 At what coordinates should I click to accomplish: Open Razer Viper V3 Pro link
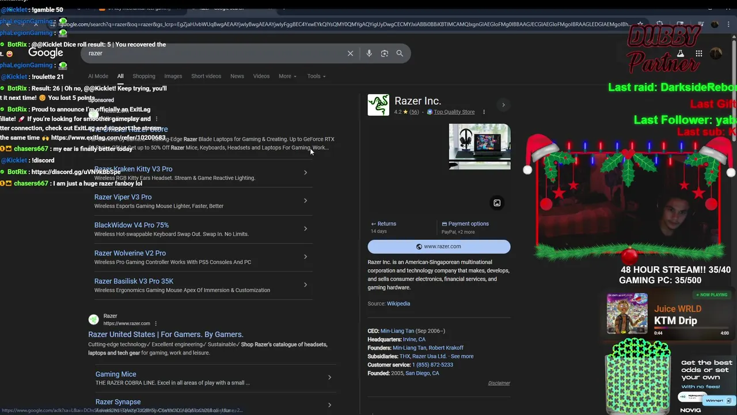pyautogui.click(x=123, y=197)
